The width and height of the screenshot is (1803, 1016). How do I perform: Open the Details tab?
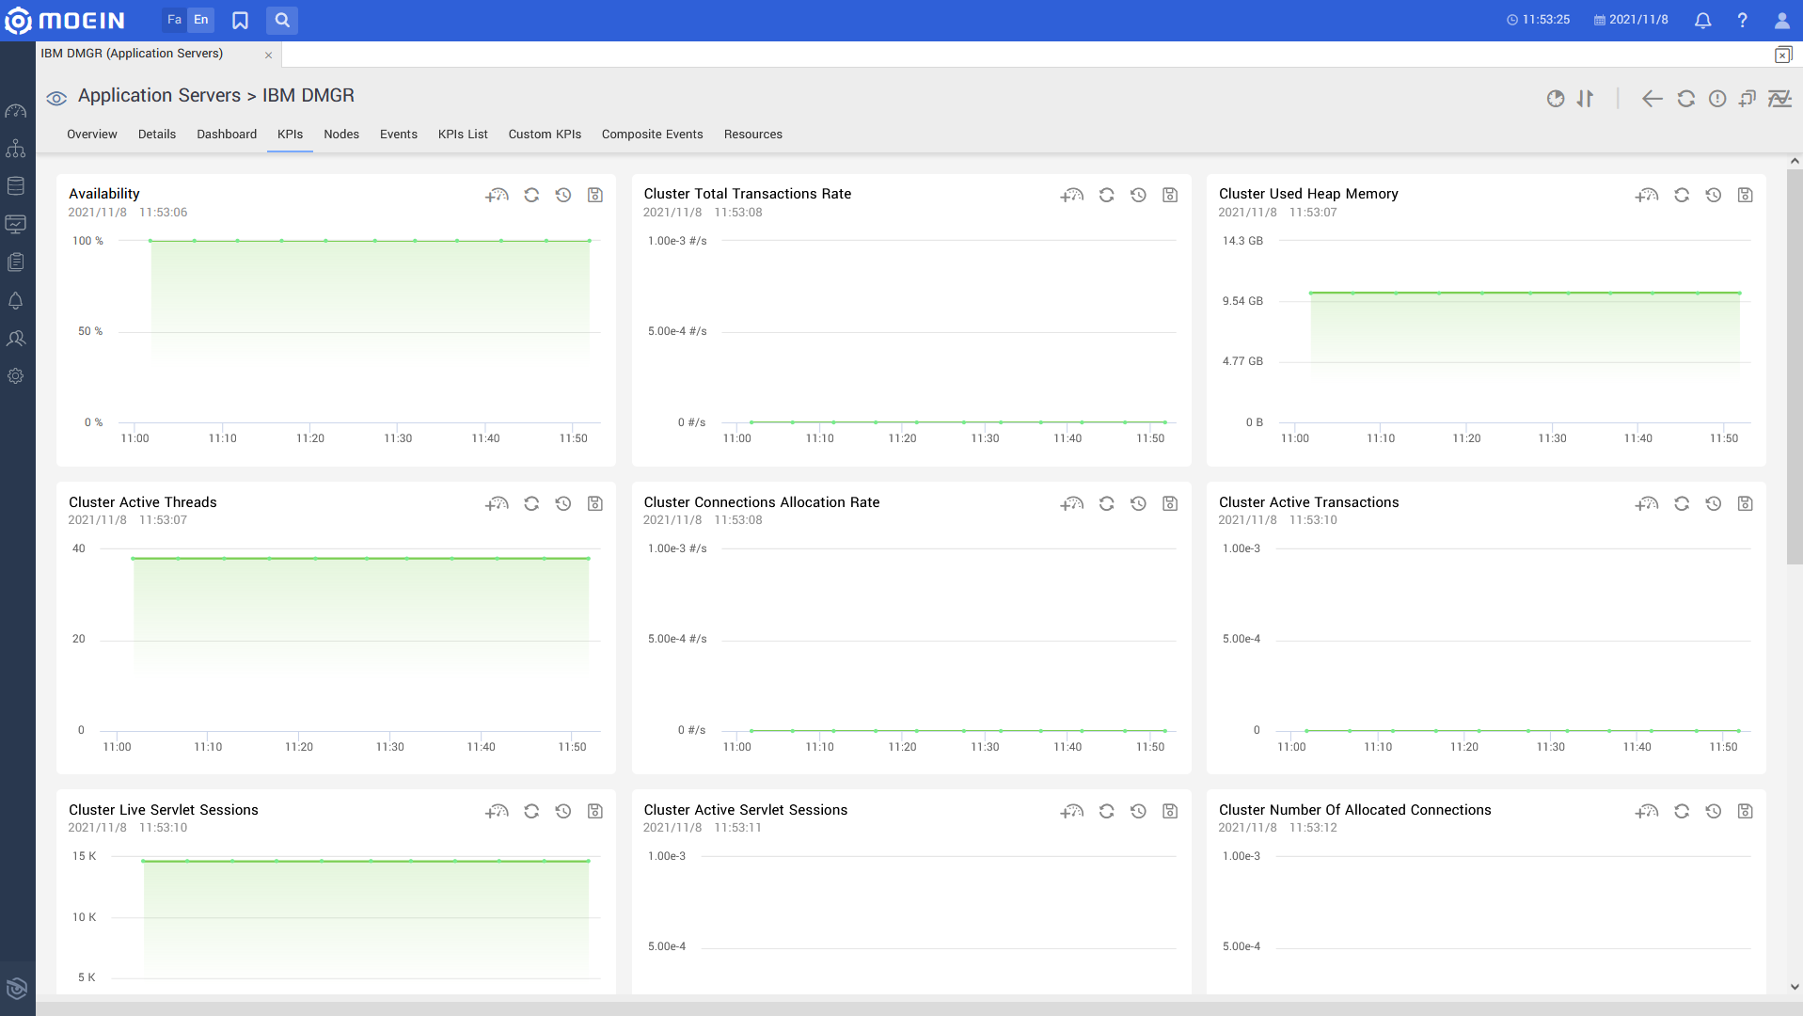click(157, 135)
